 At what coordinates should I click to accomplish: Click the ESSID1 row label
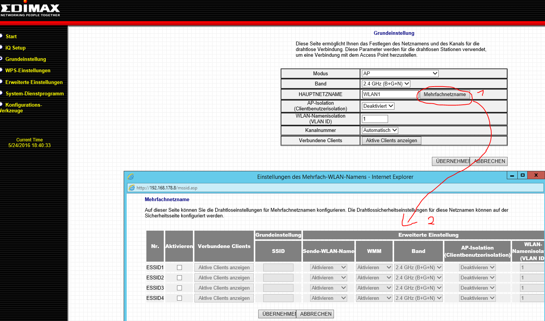[155, 267]
